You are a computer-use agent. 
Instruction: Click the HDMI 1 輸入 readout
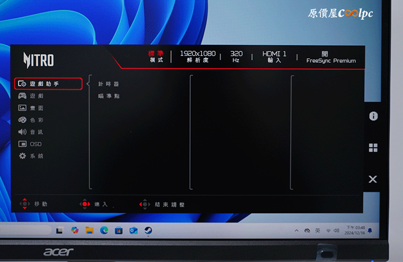point(274,56)
